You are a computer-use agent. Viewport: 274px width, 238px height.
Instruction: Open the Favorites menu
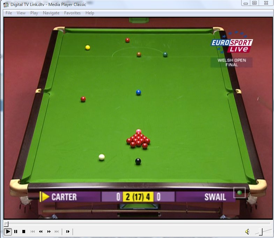72,13
